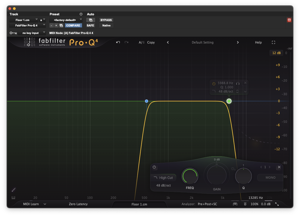Toggle the COMPARE button
This screenshot has height=216, width=300.
pos(73,25)
